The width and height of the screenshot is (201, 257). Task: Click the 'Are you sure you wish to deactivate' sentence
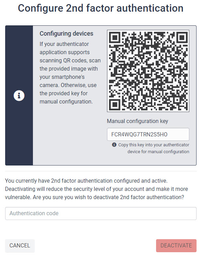(108, 197)
